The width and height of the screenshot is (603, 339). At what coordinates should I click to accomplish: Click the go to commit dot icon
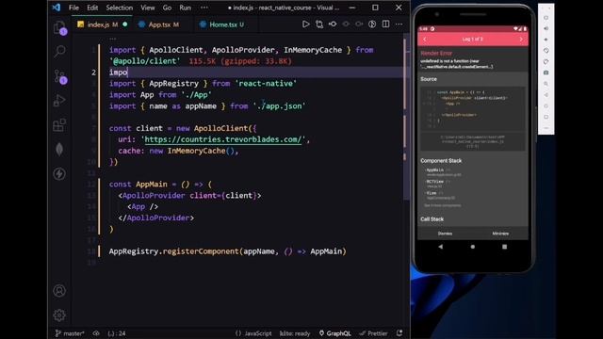(333, 24)
